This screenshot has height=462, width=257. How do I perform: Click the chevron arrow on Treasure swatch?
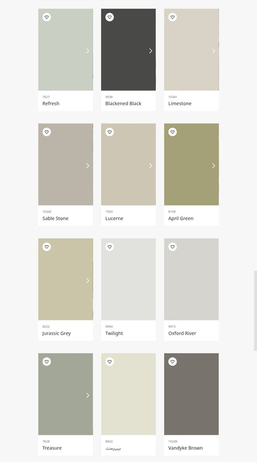88,395
